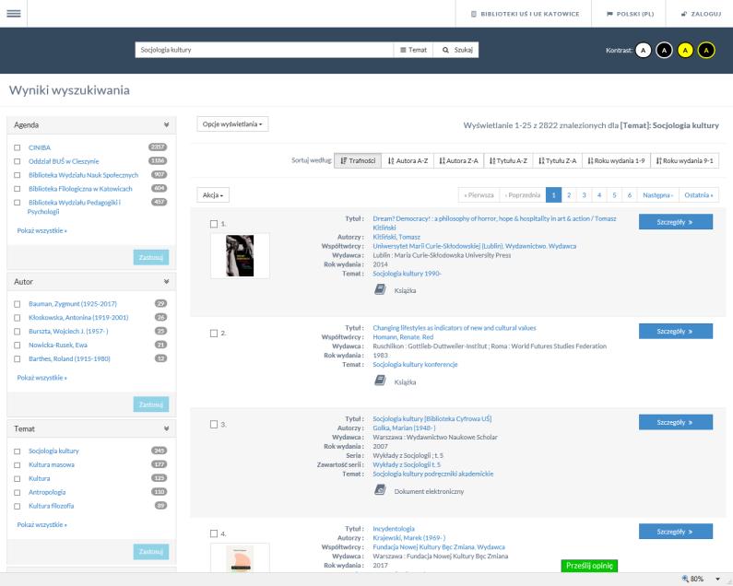733x586 pixels.
Task: Check Bauman, Zygmunt author filter
Action: (x=18, y=304)
